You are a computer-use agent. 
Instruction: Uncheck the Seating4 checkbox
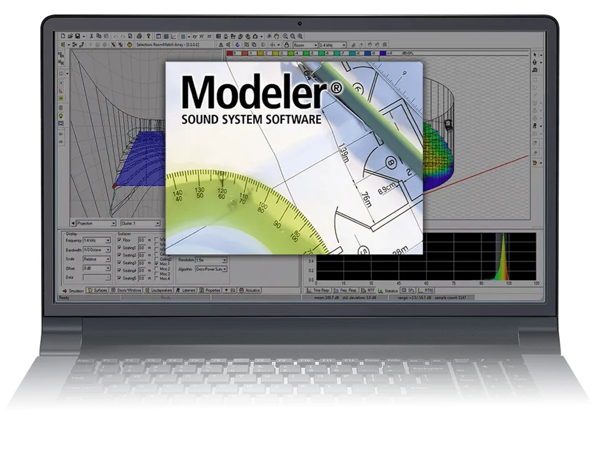point(119,270)
